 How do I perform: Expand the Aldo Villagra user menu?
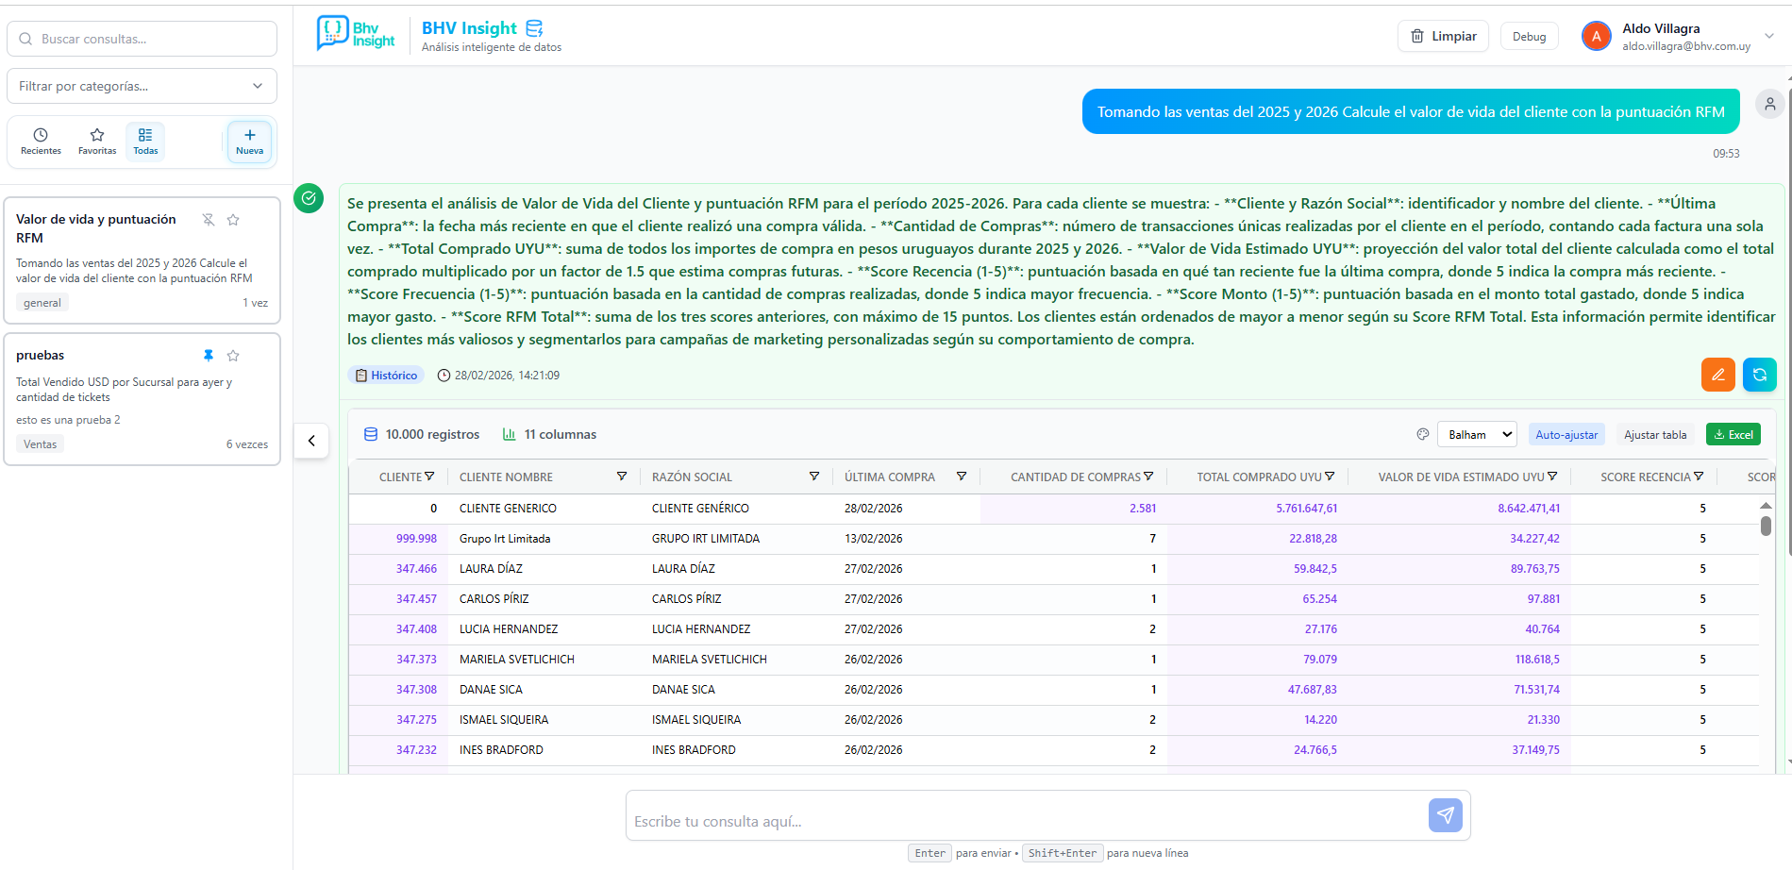coord(1769,37)
